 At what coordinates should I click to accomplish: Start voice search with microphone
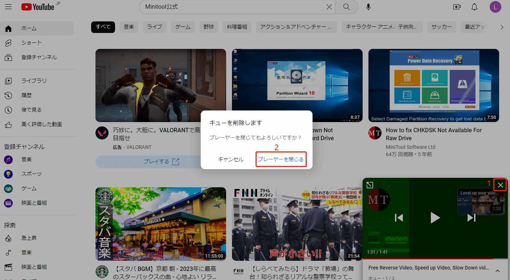tap(368, 7)
